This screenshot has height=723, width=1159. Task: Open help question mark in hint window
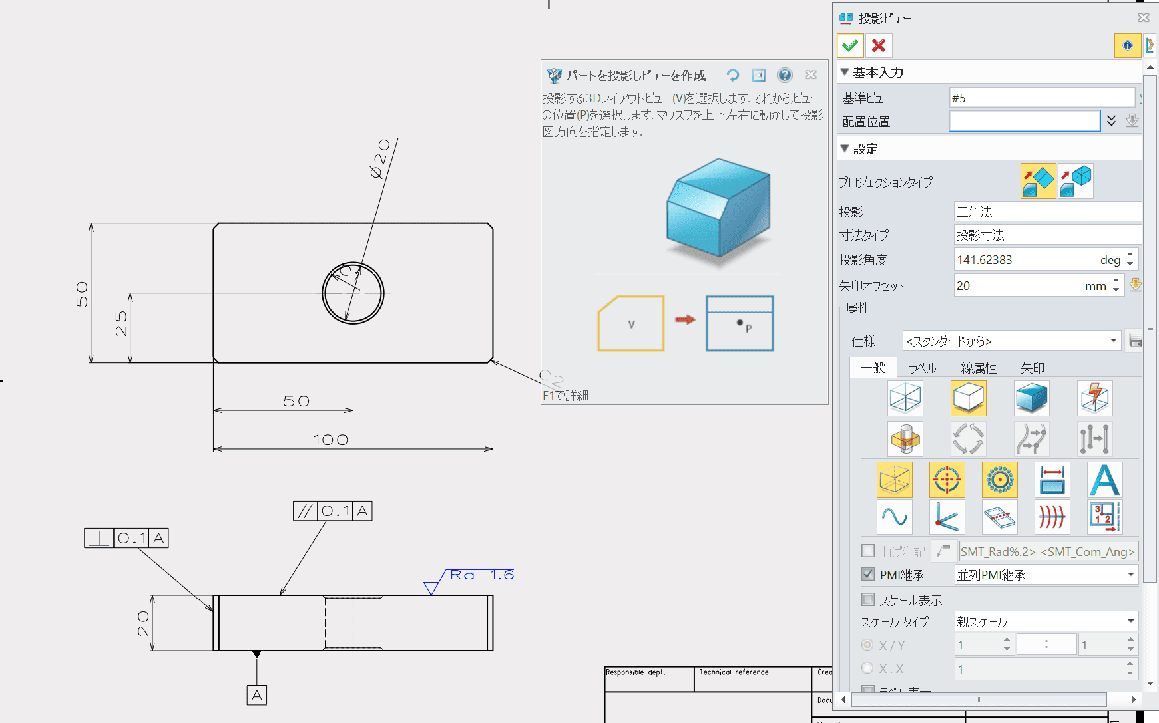[x=785, y=75]
